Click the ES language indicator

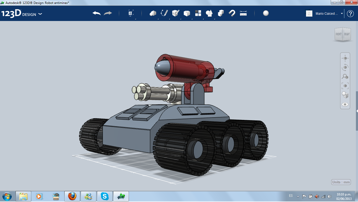click(291, 196)
